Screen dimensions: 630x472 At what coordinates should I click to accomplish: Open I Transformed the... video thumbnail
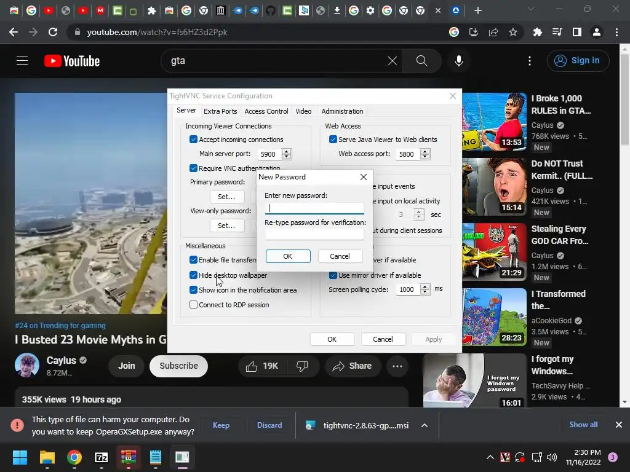tap(495, 317)
